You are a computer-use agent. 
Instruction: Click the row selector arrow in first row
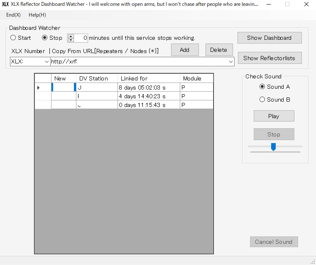[x=39, y=88]
